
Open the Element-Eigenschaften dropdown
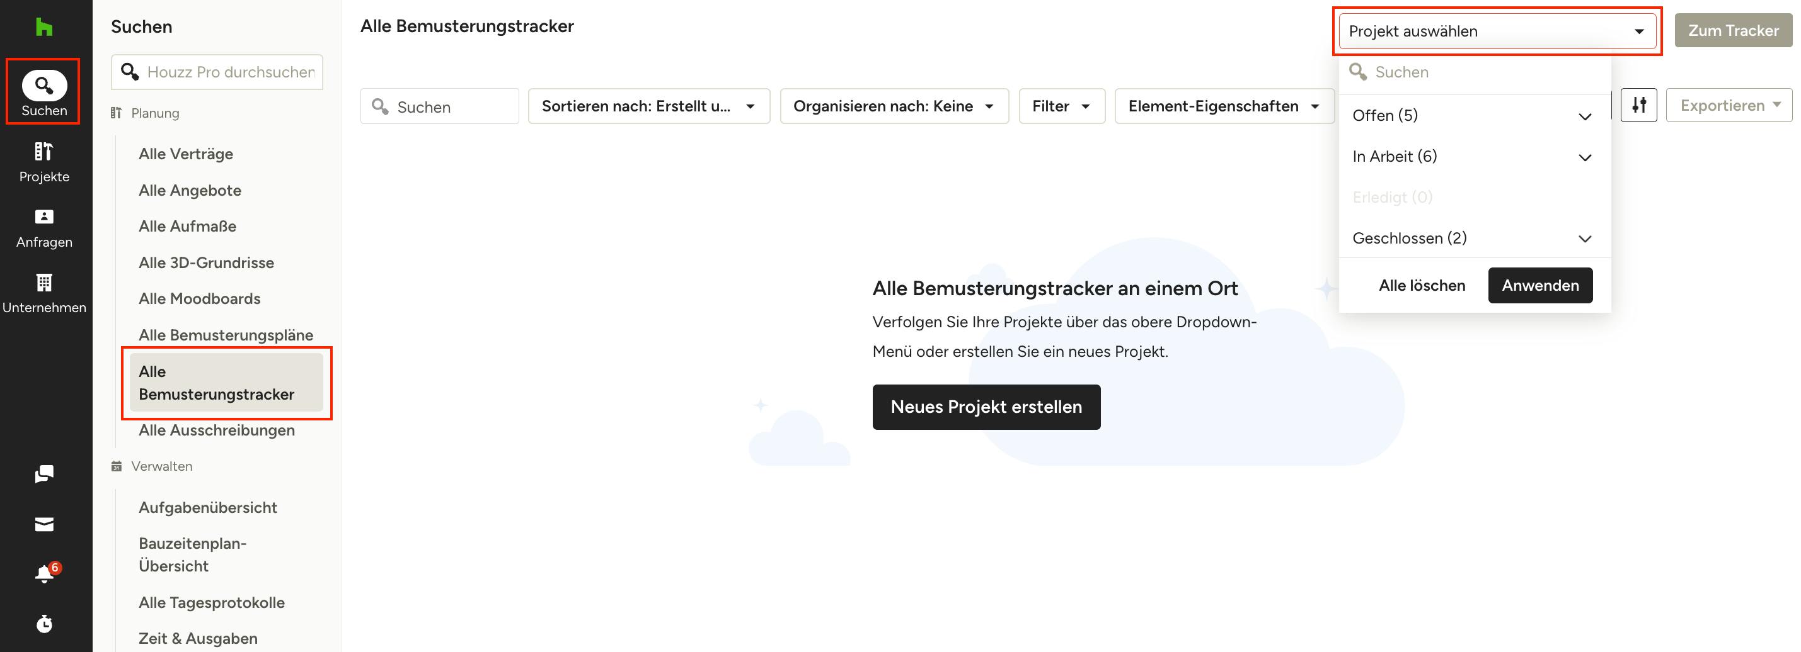pyautogui.click(x=1224, y=106)
